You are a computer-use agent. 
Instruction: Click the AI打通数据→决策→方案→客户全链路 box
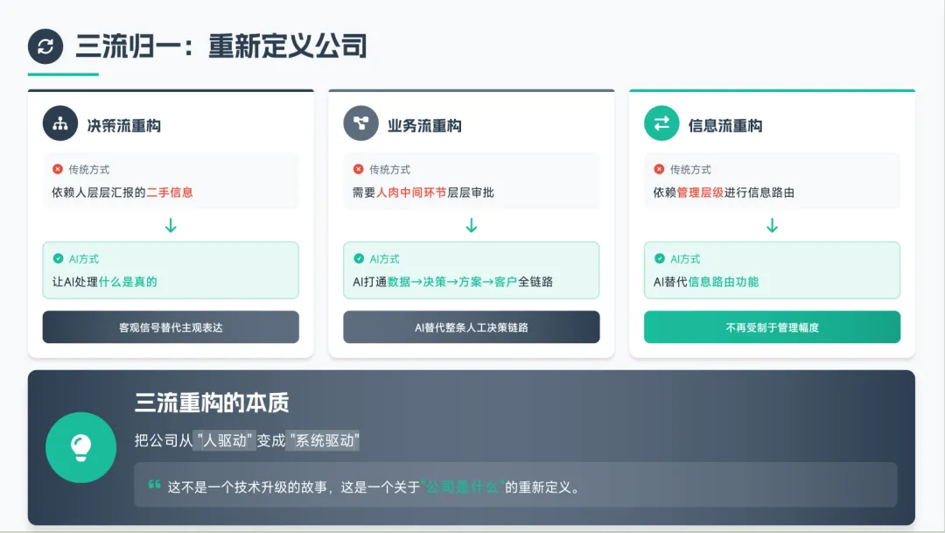[x=472, y=270]
